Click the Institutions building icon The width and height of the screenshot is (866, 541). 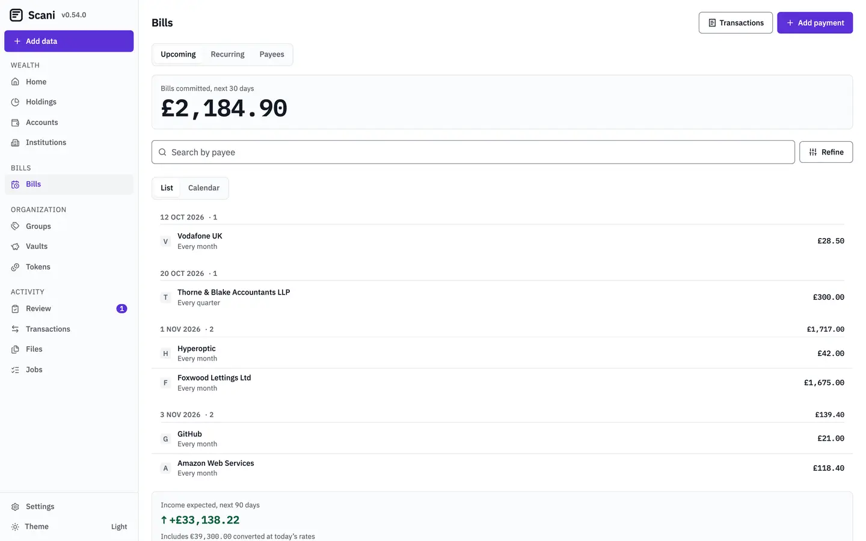coord(15,142)
